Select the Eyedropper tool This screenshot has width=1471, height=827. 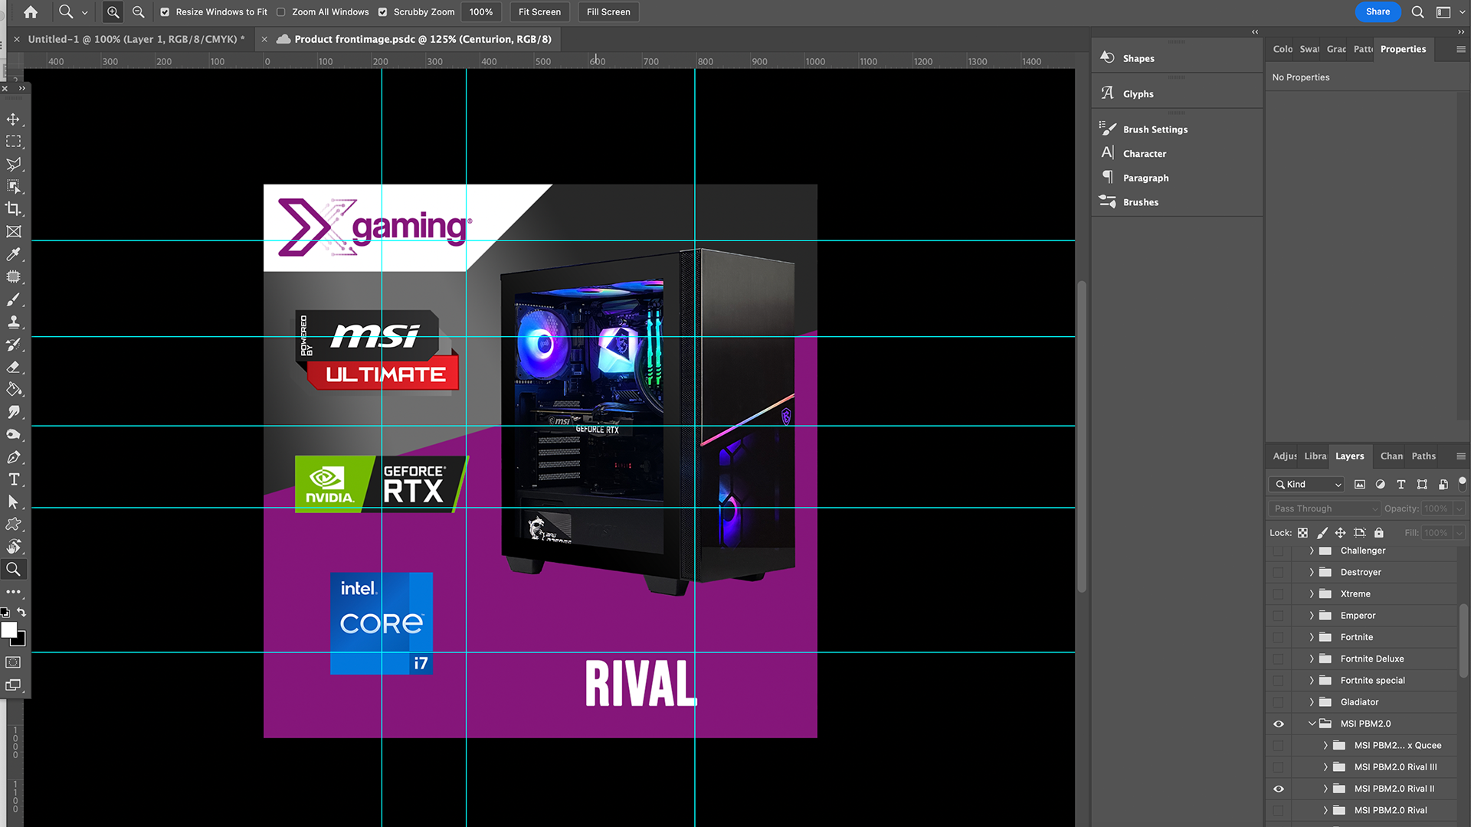[x=13, y=254]
